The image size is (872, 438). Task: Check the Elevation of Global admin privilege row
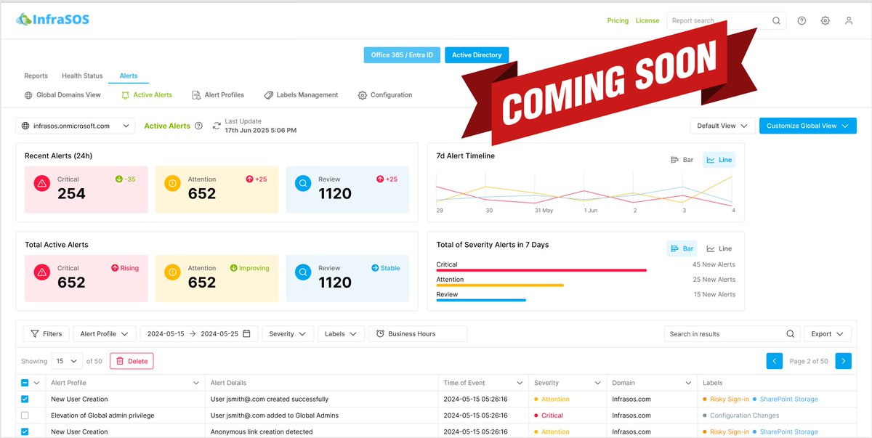pos(25,415)
